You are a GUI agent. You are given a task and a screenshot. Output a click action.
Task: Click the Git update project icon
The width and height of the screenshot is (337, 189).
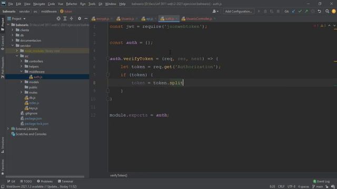coord(293,12)
